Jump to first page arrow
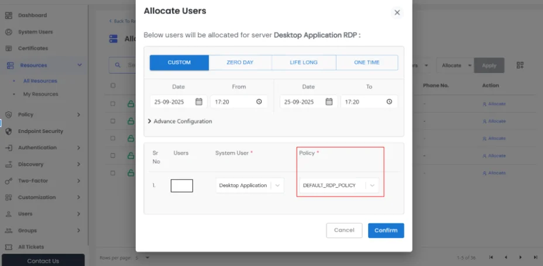Image resolution: width=543 pixels, height=266 pixels. point(491,257)
